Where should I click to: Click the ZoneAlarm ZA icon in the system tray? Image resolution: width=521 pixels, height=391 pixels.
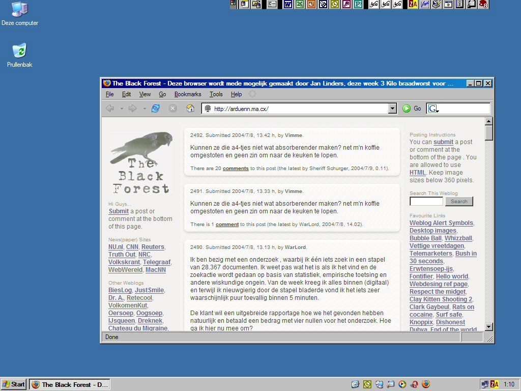494,384
